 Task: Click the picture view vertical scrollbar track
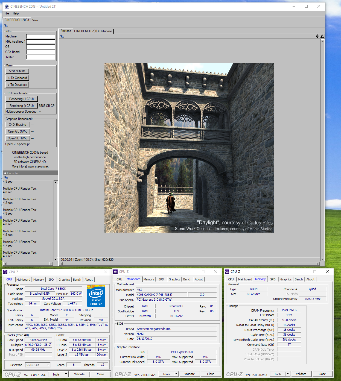(x=322, y=150)
